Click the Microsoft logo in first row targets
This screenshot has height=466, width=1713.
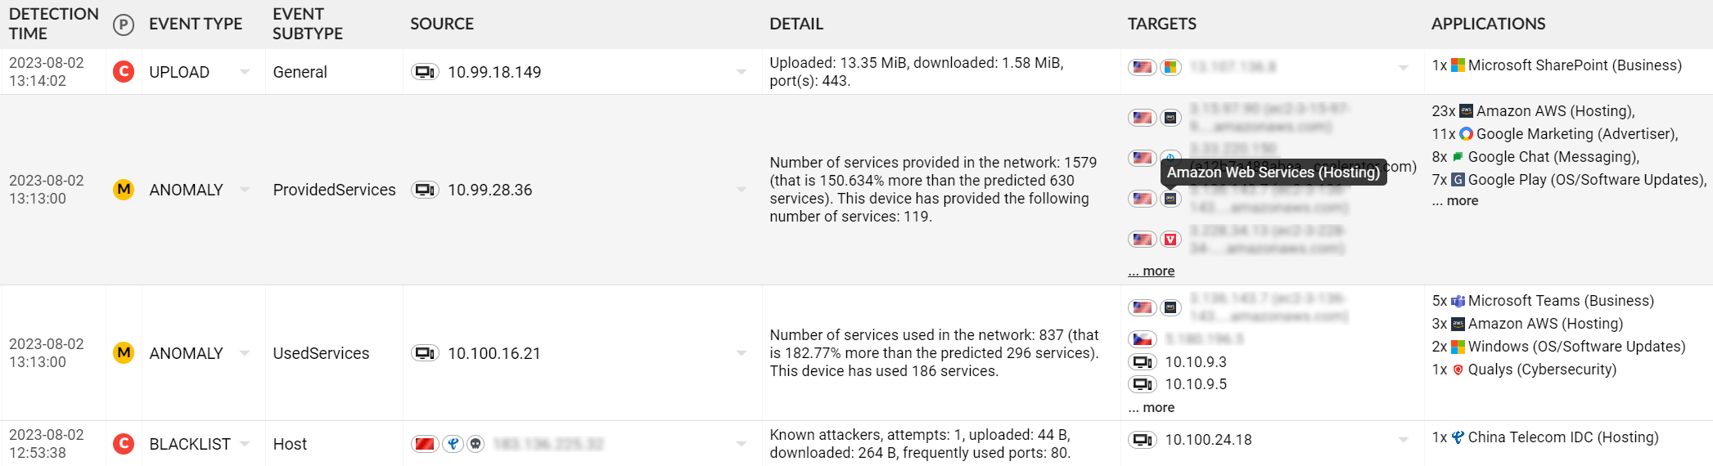1170,67
